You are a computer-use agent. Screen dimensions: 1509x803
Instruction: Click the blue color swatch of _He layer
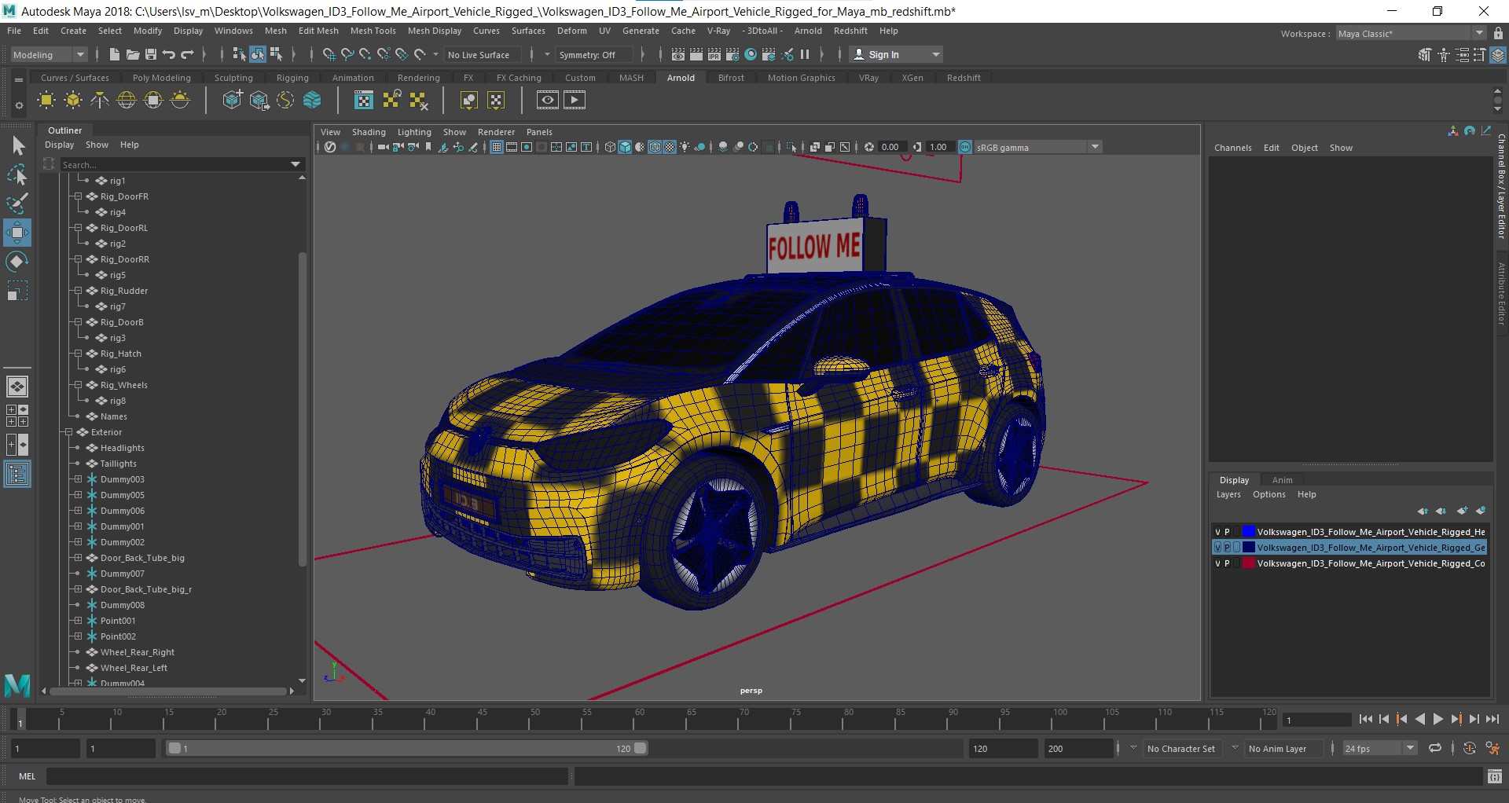coord(1248,532)
